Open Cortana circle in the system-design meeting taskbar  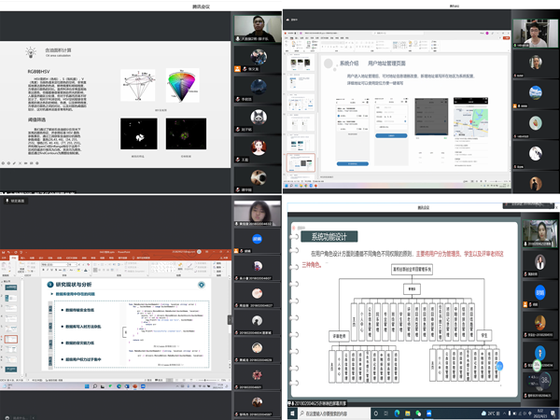[376, 413]
